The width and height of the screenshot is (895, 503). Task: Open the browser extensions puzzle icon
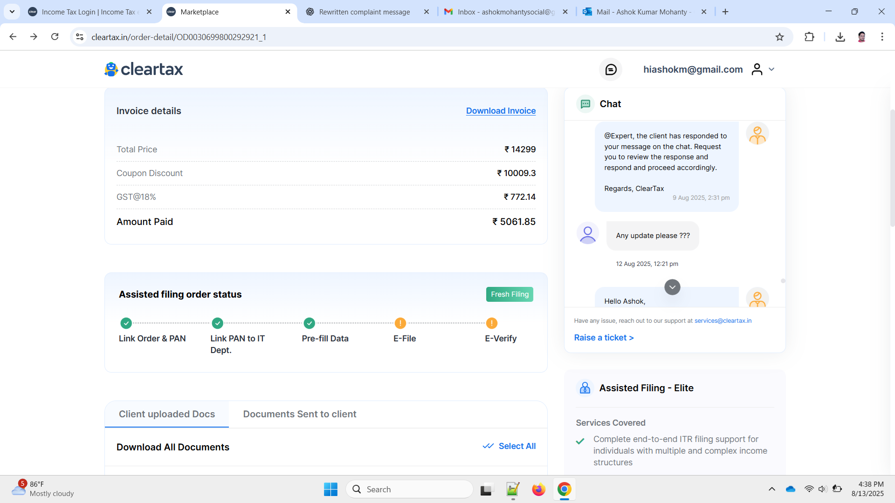coord(809,37)
